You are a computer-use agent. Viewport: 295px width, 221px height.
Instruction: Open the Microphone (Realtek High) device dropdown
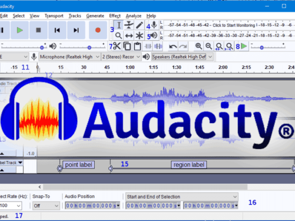click(x=69, y=57)
